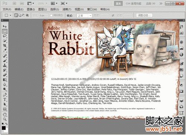Launch Bridge from the Br icon
The height and width of the screenshot is (135, 186).
click(15, 3)
